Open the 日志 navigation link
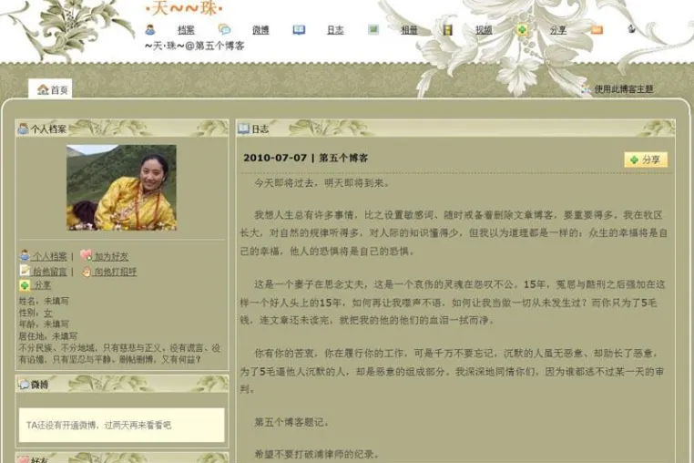The height and width of the screenshot is (463, 694). [335, 30]
